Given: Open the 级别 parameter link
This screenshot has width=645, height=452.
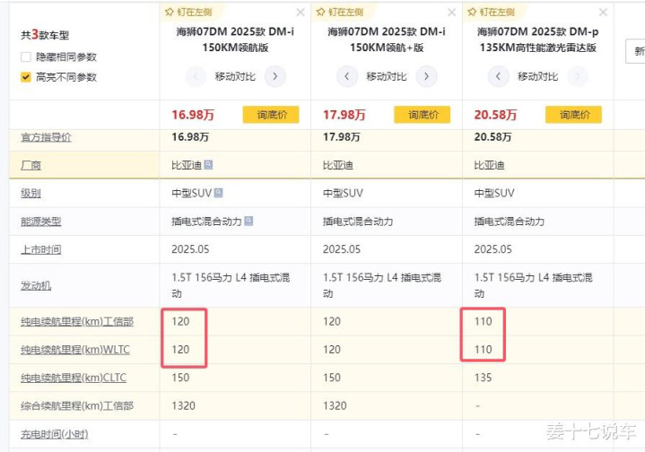Looking at the screenshot, I should click(31, 194).
